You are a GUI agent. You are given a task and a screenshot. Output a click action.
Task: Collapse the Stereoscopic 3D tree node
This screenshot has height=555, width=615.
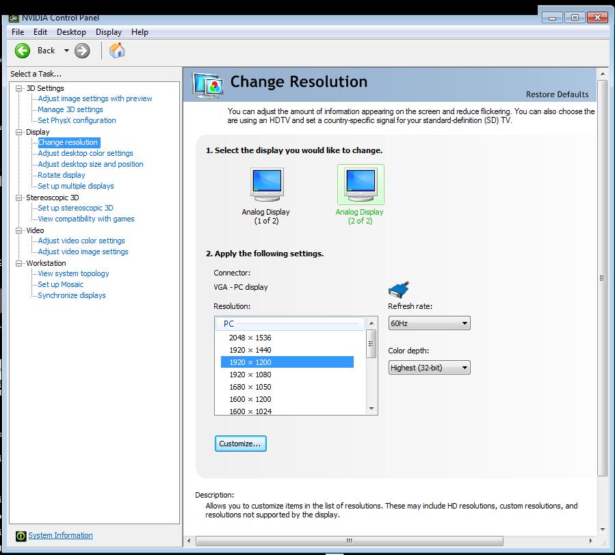coord(18,198)
